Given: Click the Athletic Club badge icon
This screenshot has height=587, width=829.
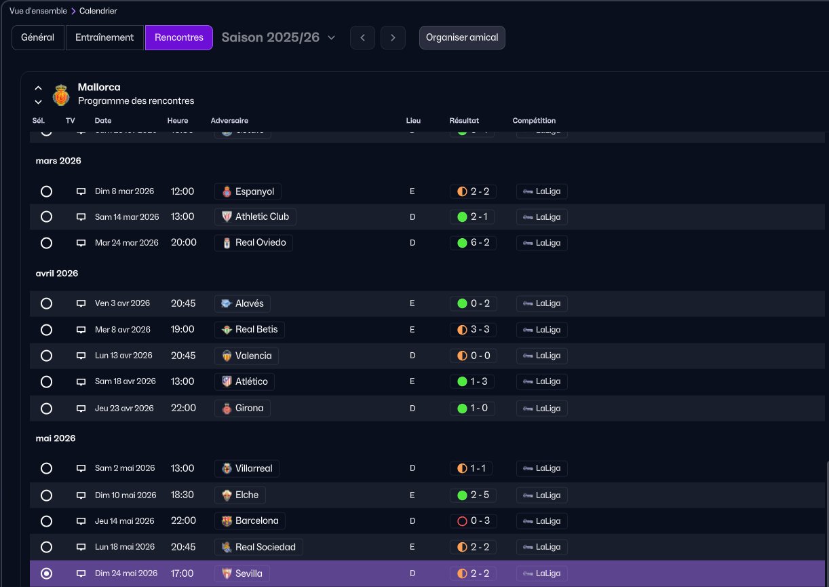Looking at the screenshot, I should pos(227,216).
